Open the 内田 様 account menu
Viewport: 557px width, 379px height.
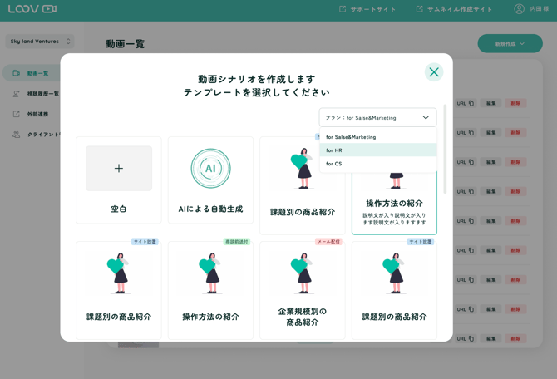pyautogui.click(x=531, y=9)
